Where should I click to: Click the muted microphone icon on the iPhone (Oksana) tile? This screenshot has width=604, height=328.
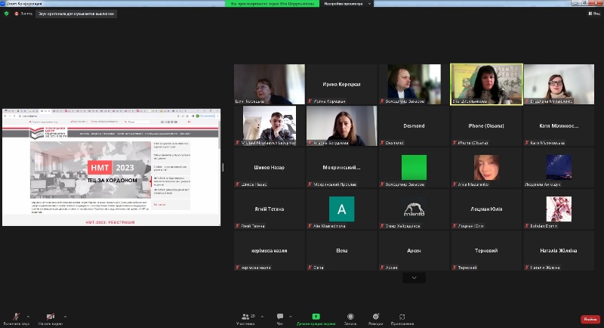click(455, 143)
